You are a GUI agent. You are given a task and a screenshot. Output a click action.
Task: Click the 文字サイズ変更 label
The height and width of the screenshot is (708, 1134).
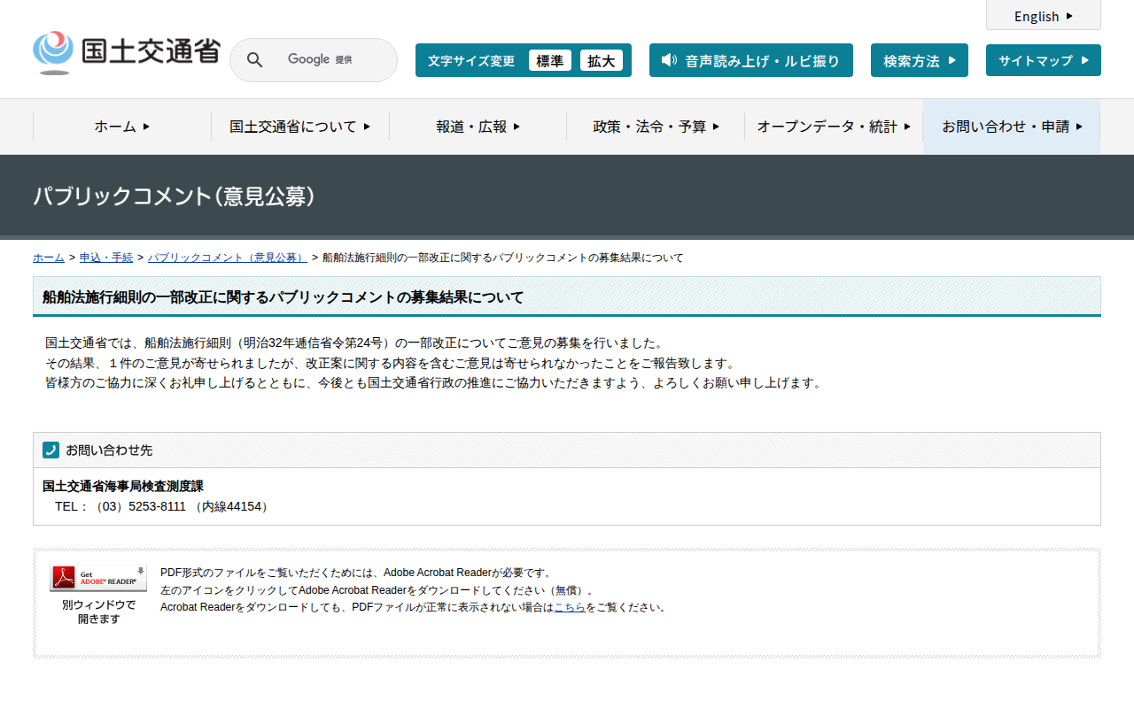[x=471, y=61]
